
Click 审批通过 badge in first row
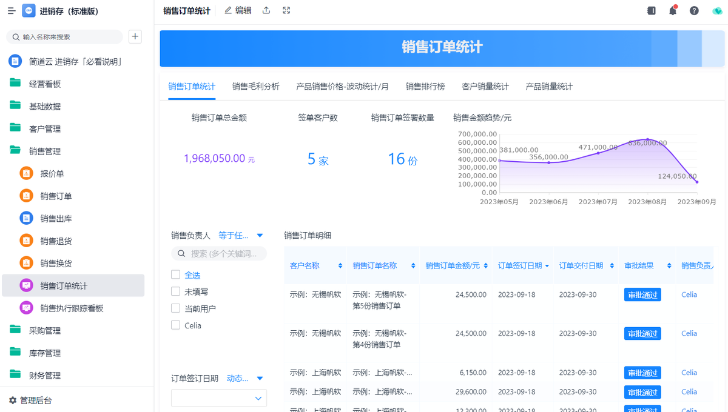642,295
